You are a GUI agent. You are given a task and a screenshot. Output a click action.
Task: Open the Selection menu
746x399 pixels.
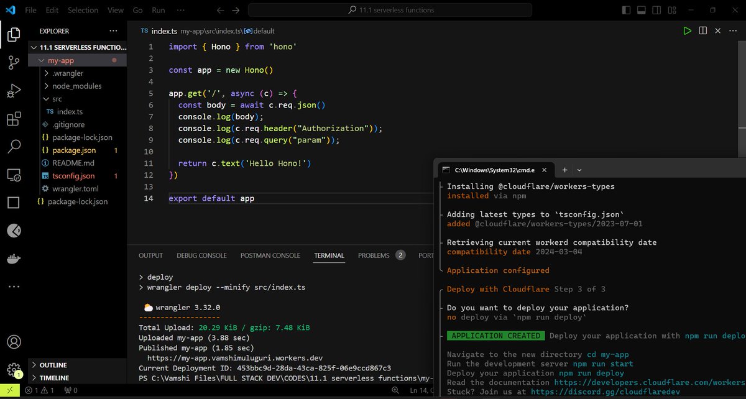pyautogui.click(x=83, y=10)
